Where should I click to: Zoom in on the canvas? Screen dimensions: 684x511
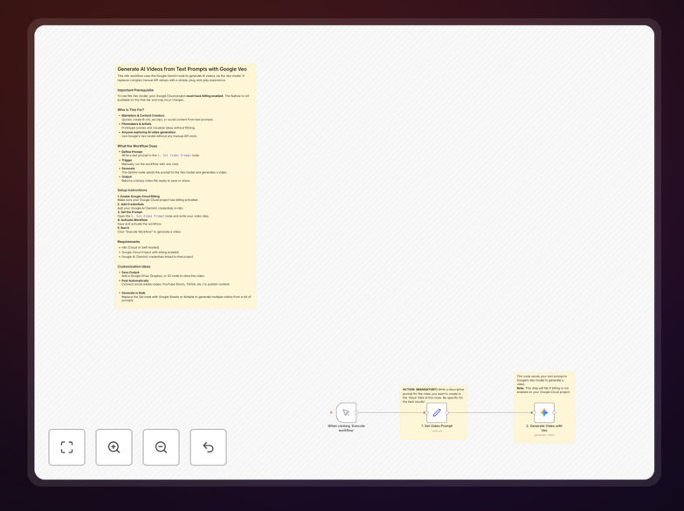click(x=114, y=447)
